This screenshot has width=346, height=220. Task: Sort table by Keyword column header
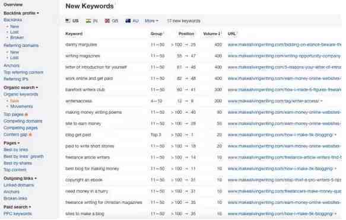click(x=74, y=34)
